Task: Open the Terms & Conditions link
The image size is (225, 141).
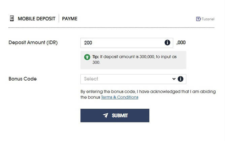Action: [120, 97]
